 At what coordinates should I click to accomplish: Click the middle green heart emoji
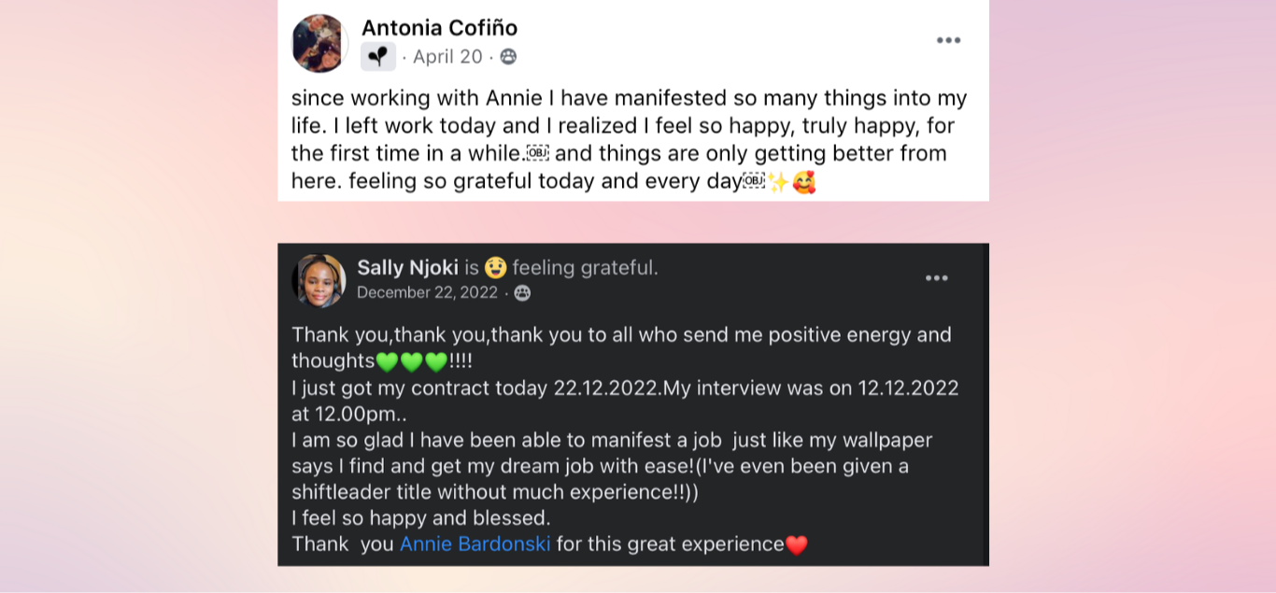click(411, 361)
